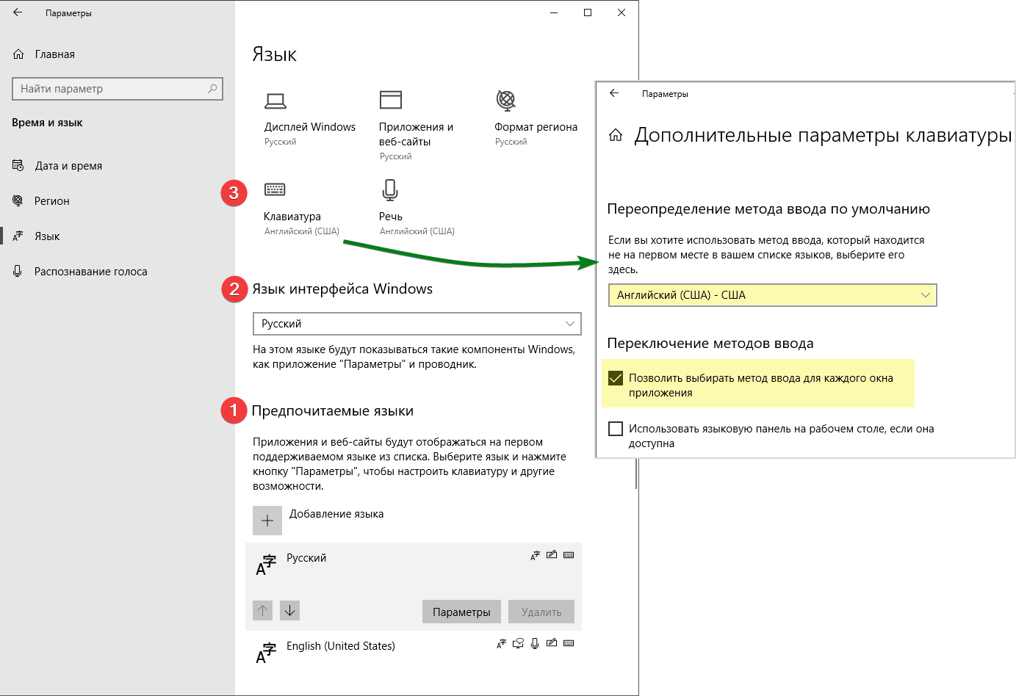Select Date and time in sidebar
This screenshot has height=696, width=1016.
pos(68,166)
